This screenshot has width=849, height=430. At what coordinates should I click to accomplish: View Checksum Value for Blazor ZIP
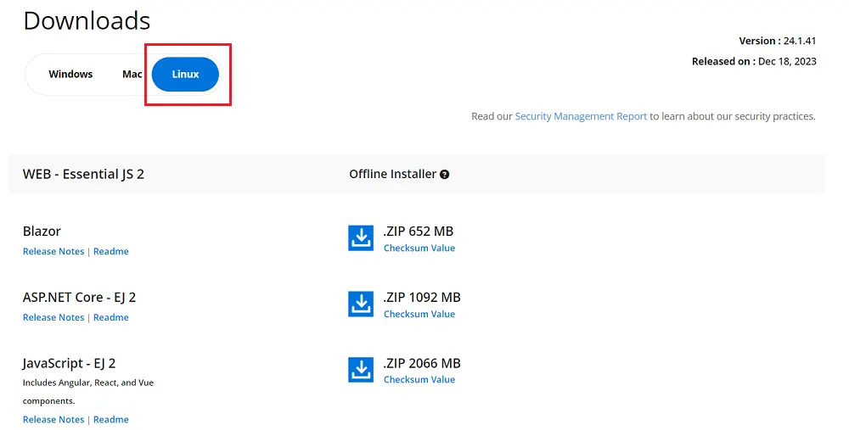[x=419, y=249]
